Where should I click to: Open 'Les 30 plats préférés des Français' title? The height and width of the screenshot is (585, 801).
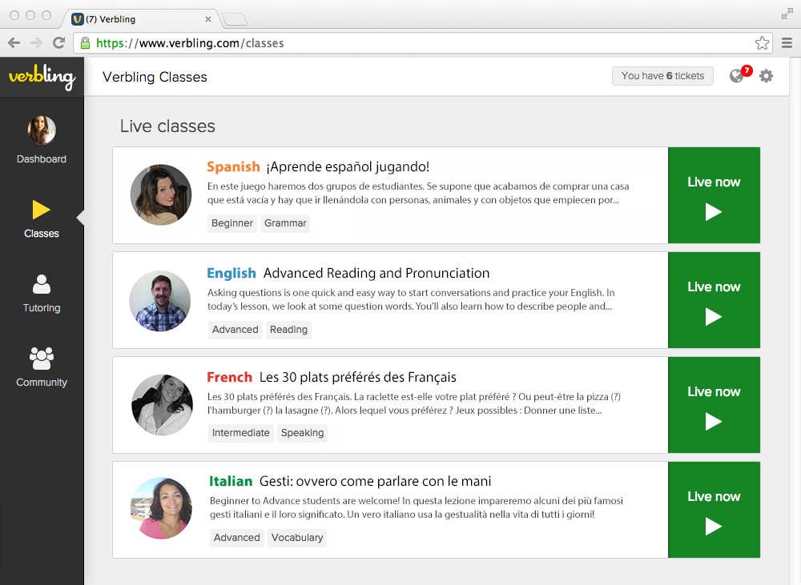tap(357, 377)
